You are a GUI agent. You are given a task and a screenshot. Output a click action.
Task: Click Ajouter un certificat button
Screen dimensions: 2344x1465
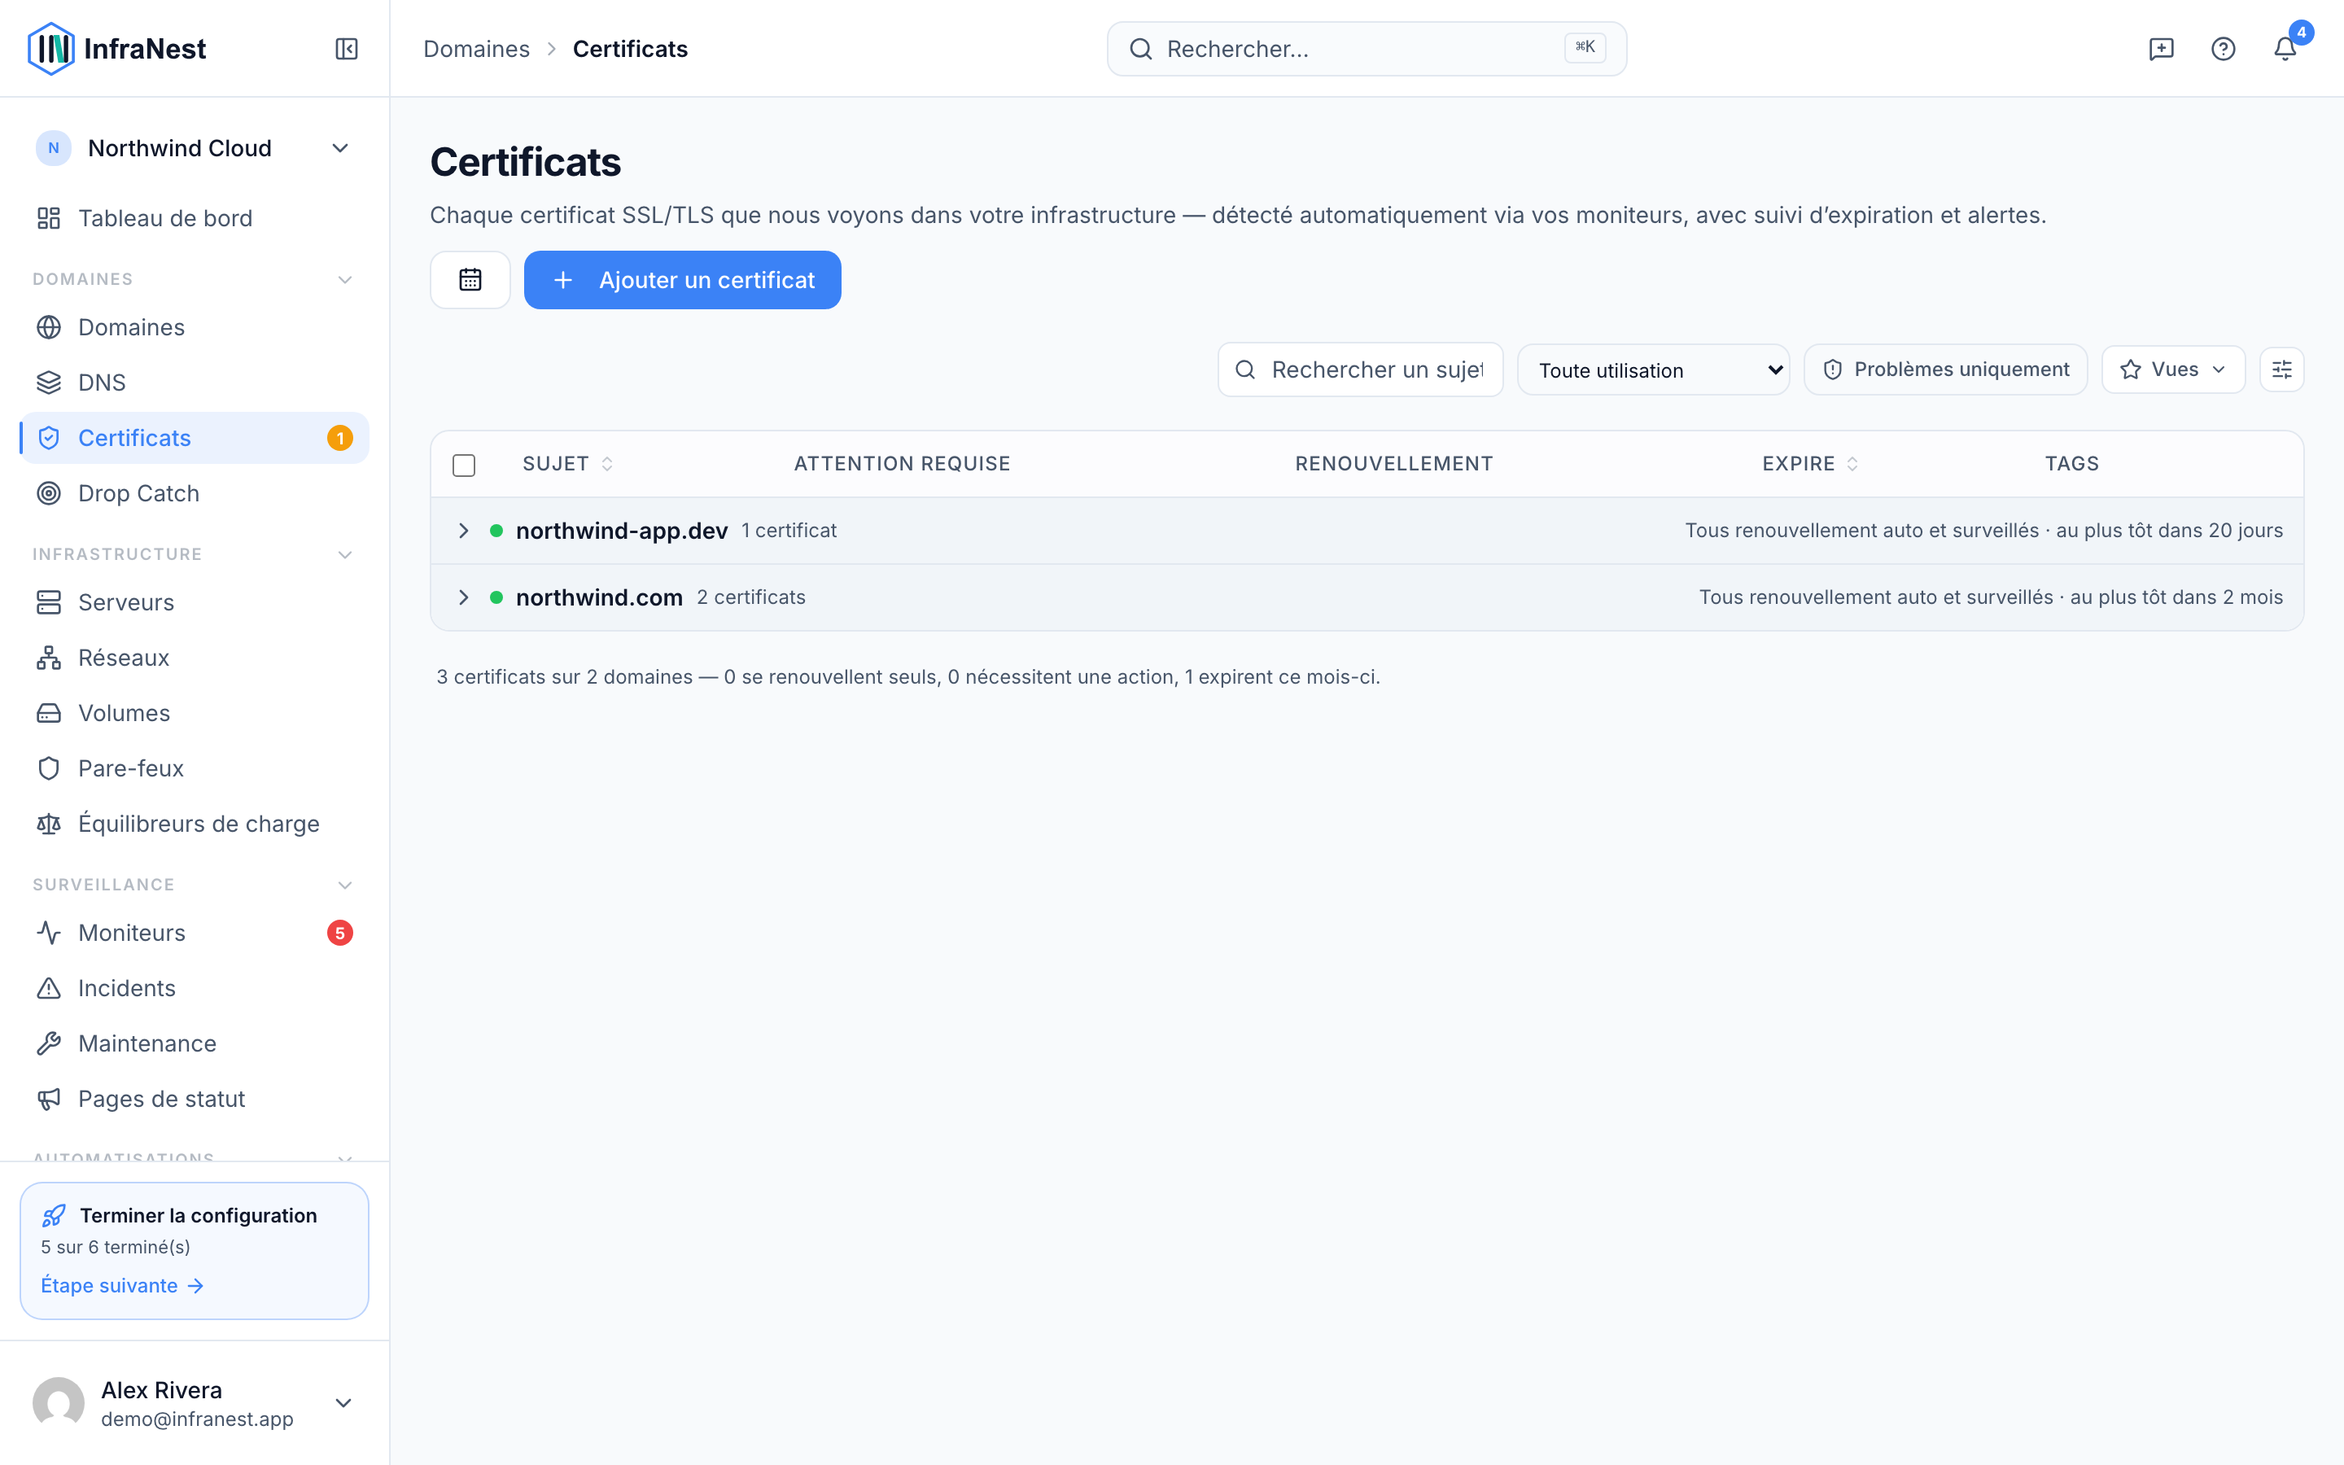point(683,280)
